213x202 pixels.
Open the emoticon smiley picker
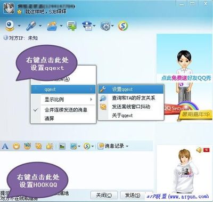pos(16,146)
